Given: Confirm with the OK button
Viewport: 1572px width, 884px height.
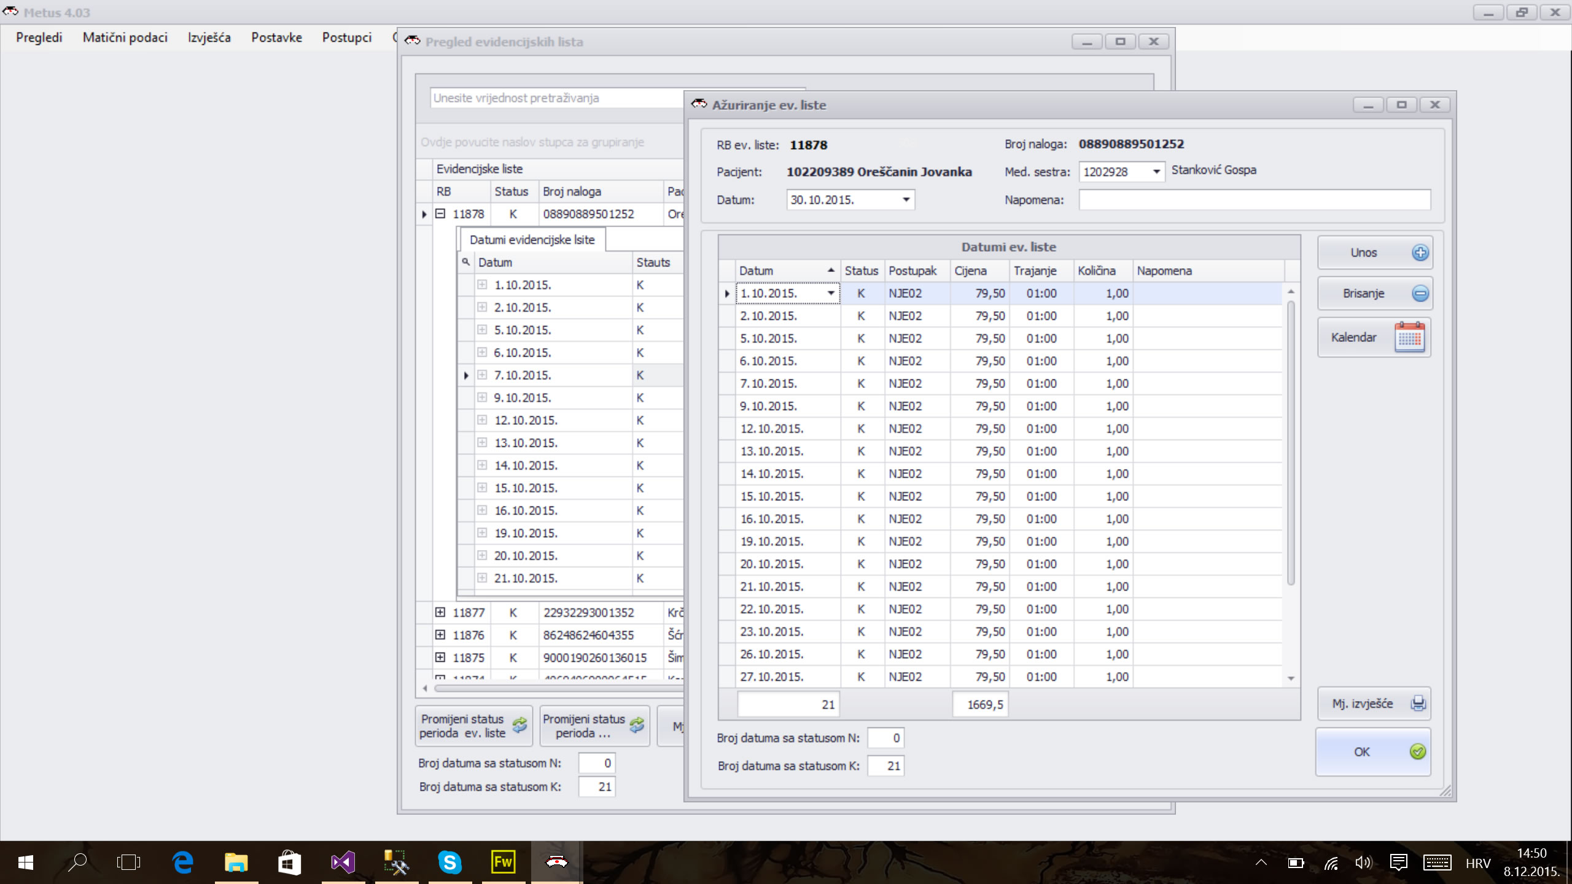Looking at the screenshot, I should pos(1373,751).
